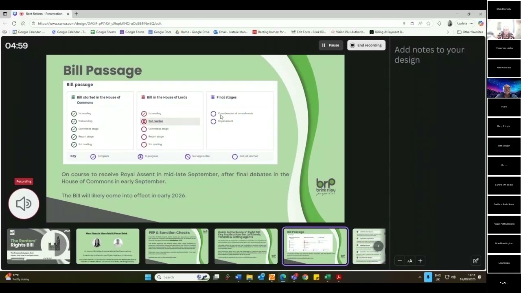Open Microsoft Teams from the taskbar
521x293 pixels.
[x=294, y=277]
